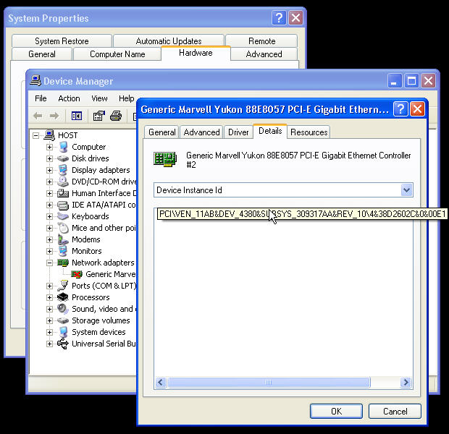Image resolution: width=449 pixels, height=434 pixels.
Task: Select the Generic Marvell tree entry text
Action: (111, 274)
